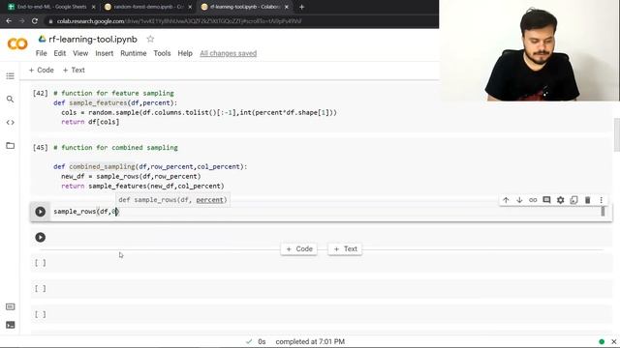Click 'return df[cols]' line in cell 42
Screen dimensions: 620x348
(90, 122)
